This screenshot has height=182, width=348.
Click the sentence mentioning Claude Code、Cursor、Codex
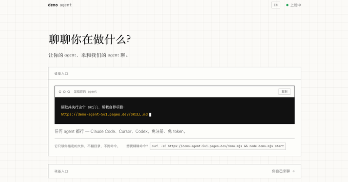(x=121, y=131)
